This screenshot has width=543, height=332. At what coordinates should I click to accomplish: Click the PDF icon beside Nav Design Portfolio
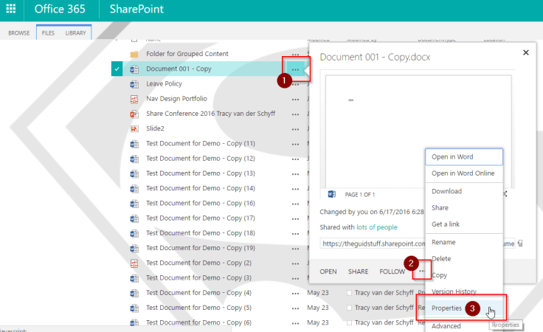(134, 99)
